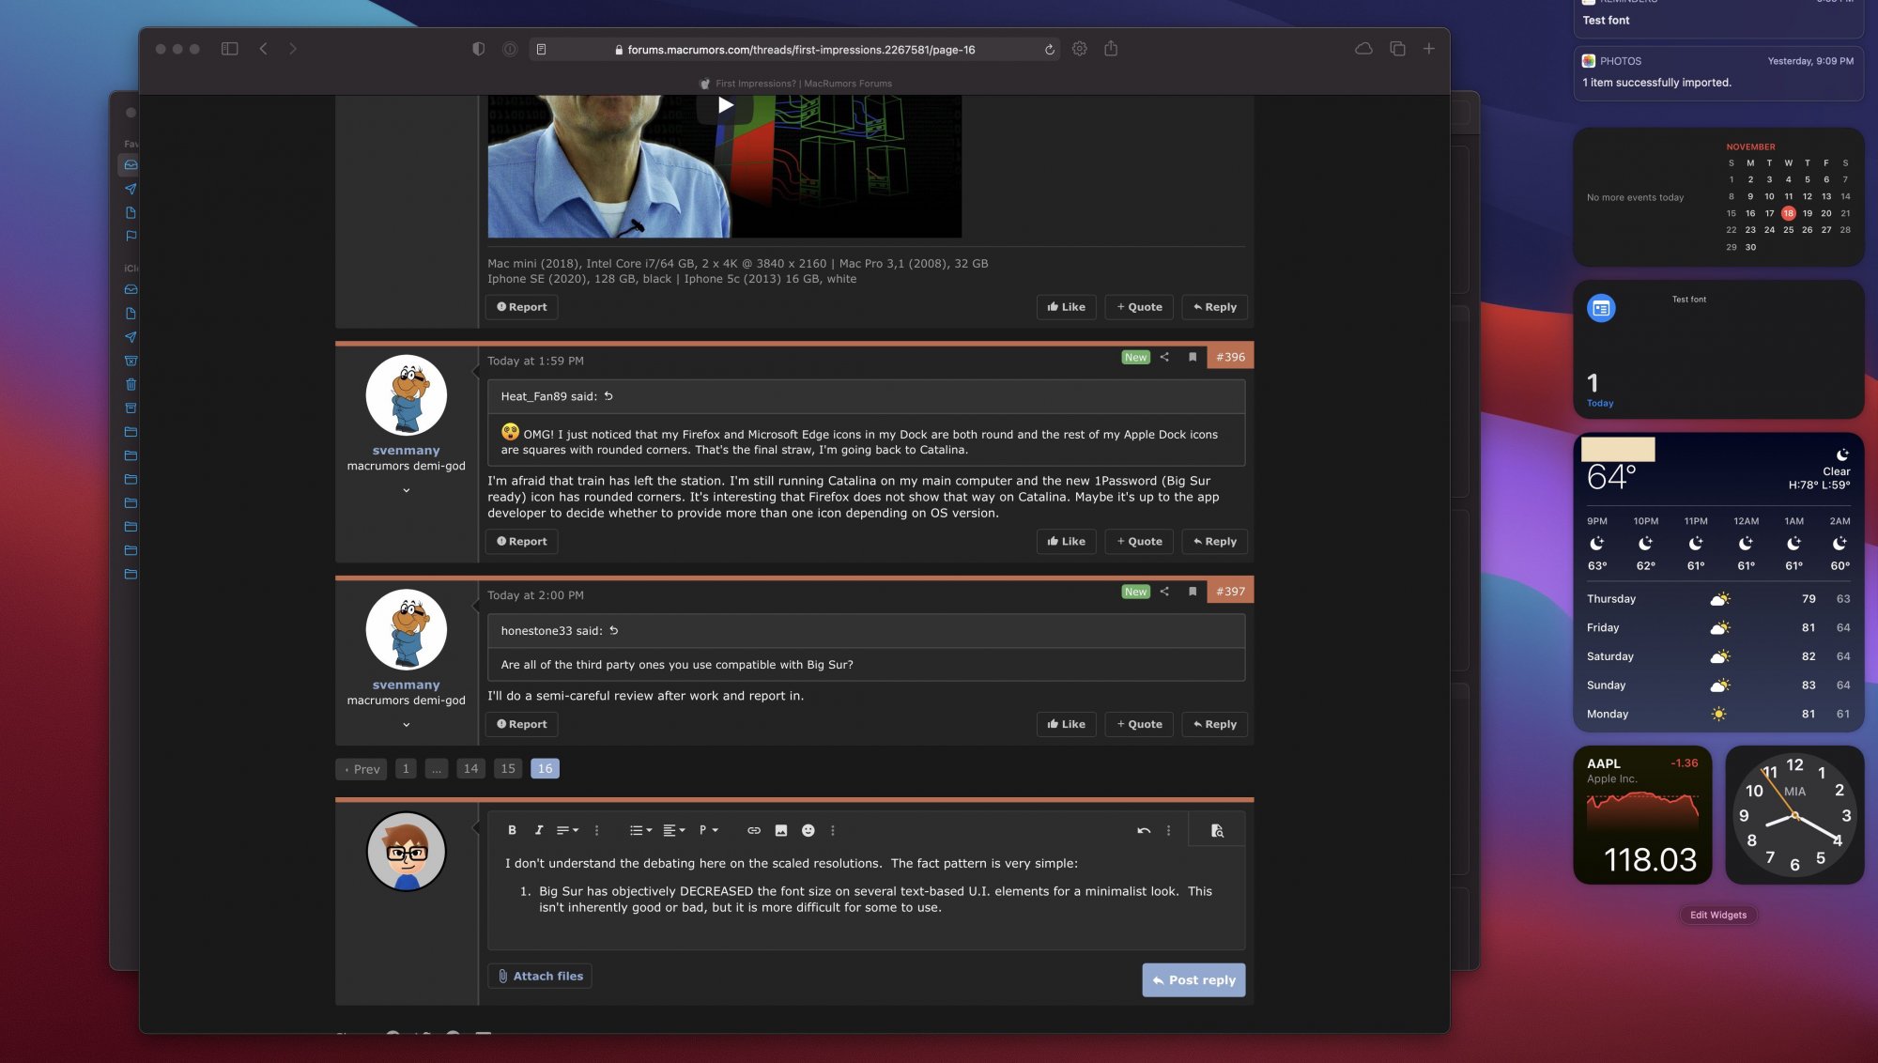Quote post #396

pyautogui.click(x=1139, y=542)
